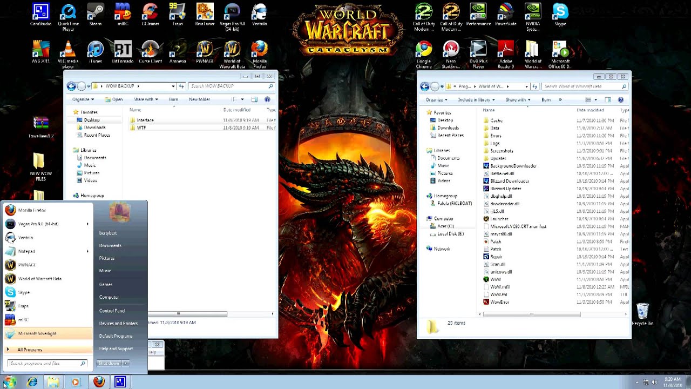Select the Interface folder in WOW BACKUP

coord(145,120)
